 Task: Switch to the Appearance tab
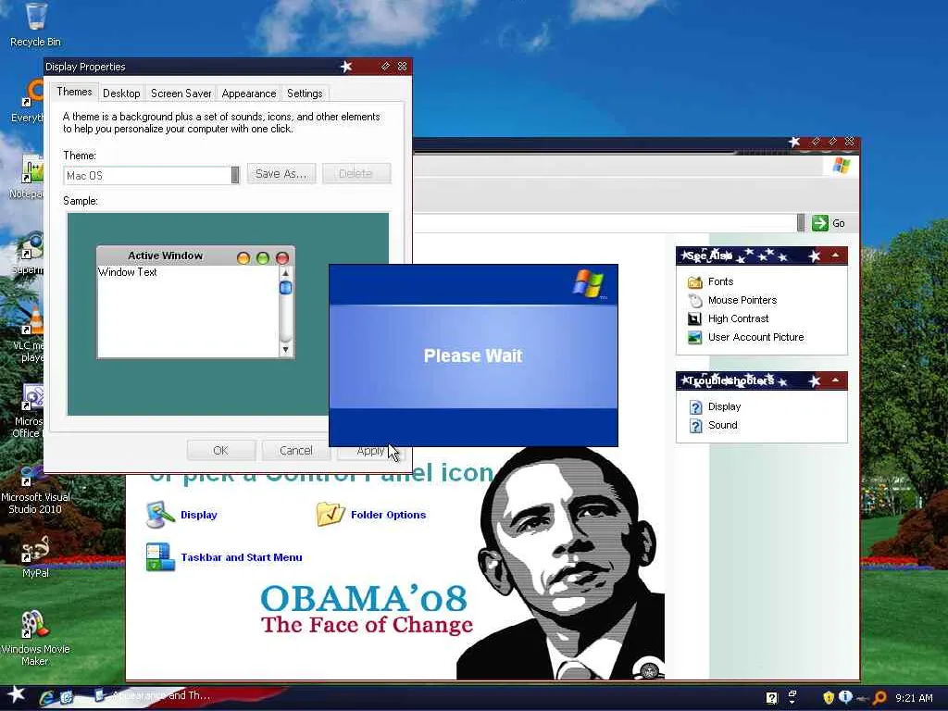[x=248, y=94]
